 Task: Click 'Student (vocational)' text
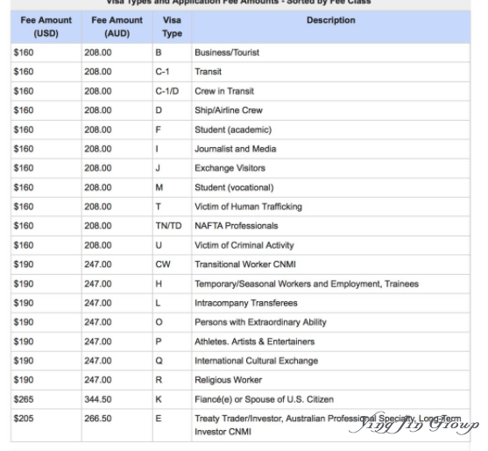point(234,187)
